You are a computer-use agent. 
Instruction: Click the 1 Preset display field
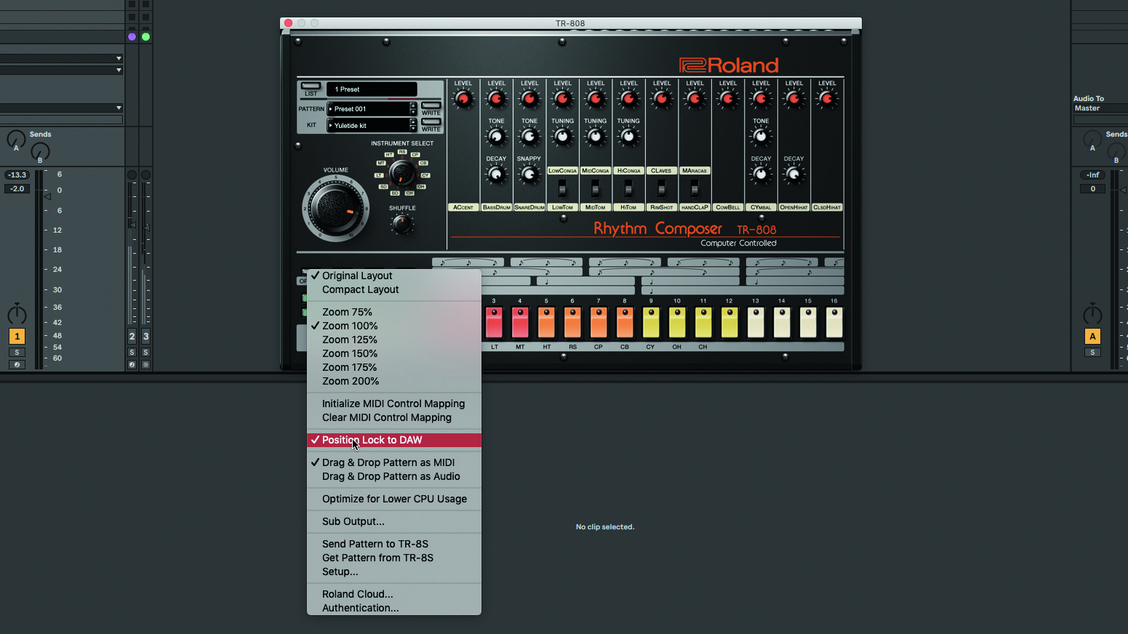(x=372, y=89)
